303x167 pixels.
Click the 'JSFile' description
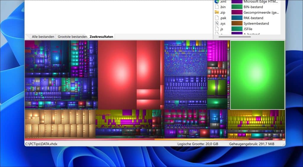(x=248, y=29)
